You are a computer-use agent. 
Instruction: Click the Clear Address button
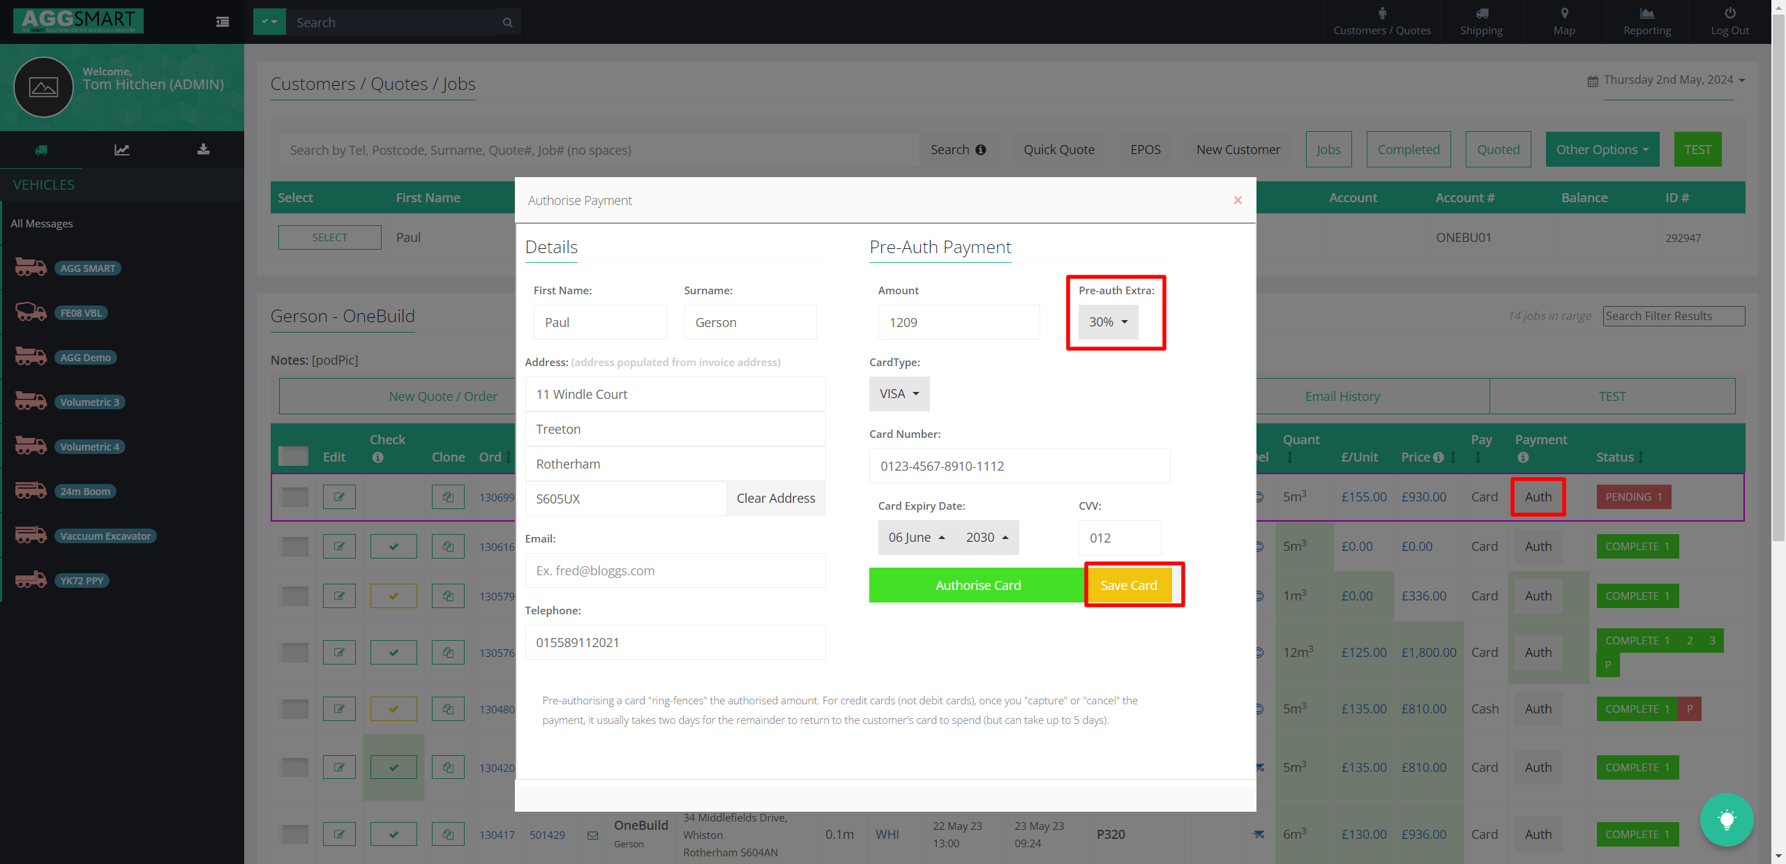776,499
